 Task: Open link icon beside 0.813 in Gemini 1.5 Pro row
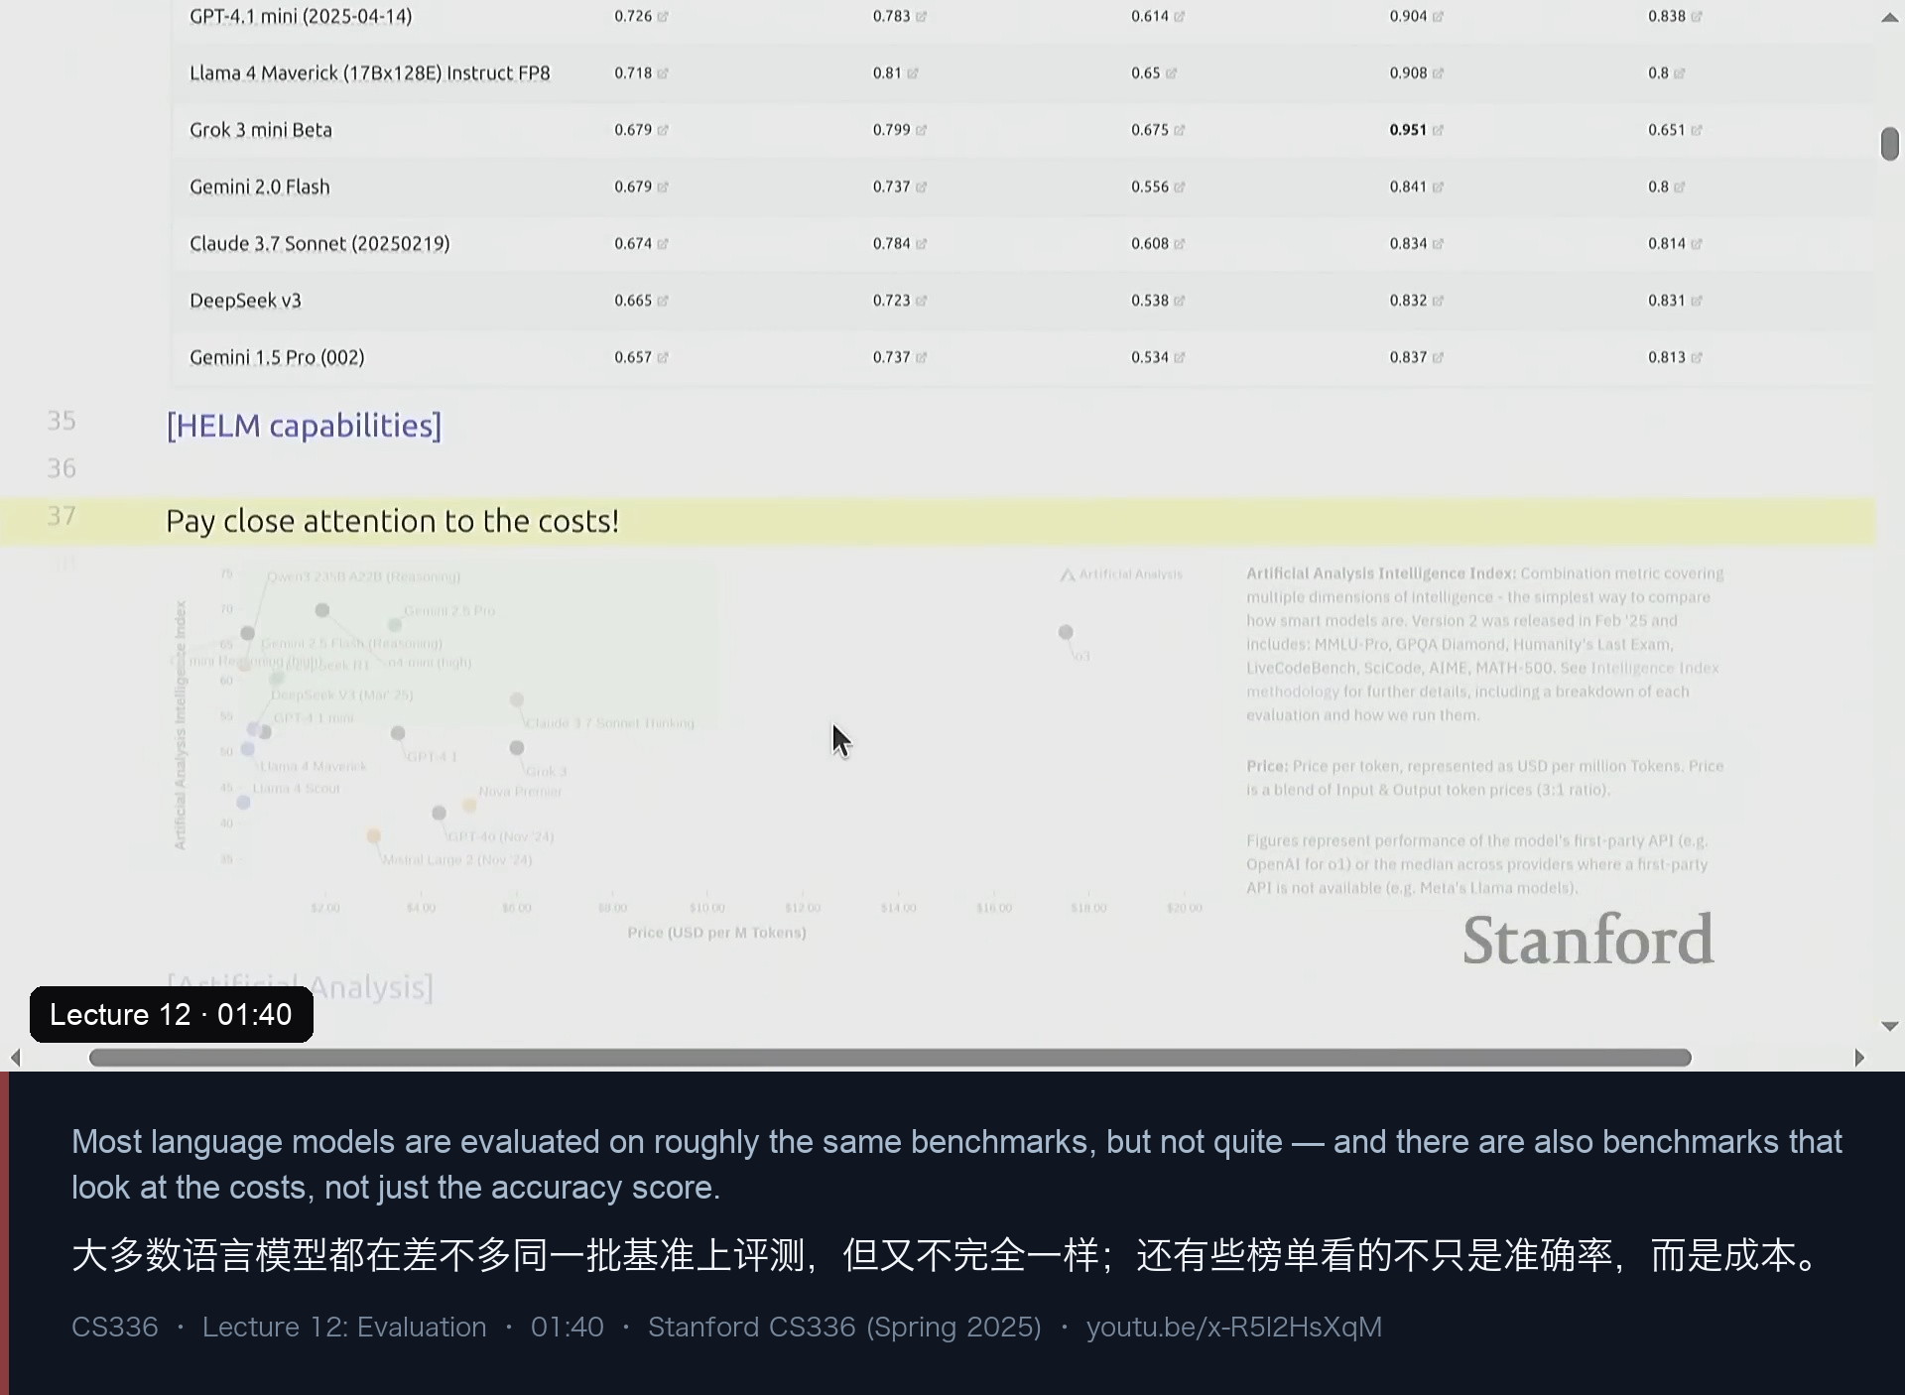[1697, 357]
